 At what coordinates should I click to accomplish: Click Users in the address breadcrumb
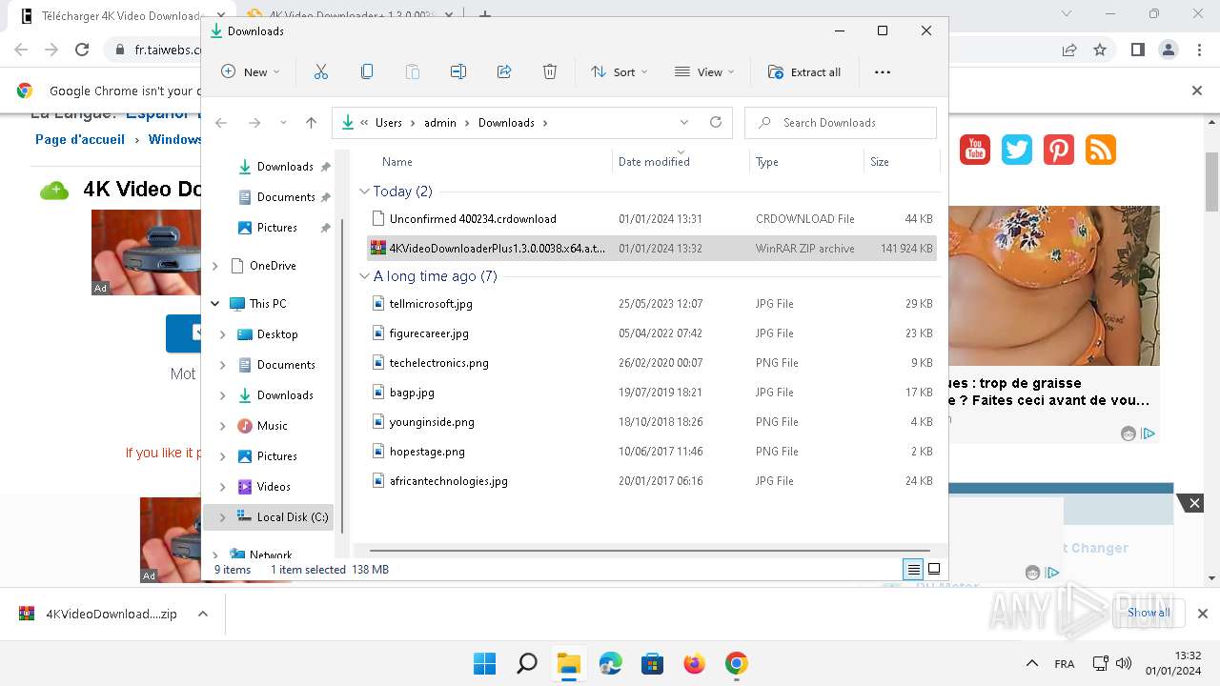[389, 123]
